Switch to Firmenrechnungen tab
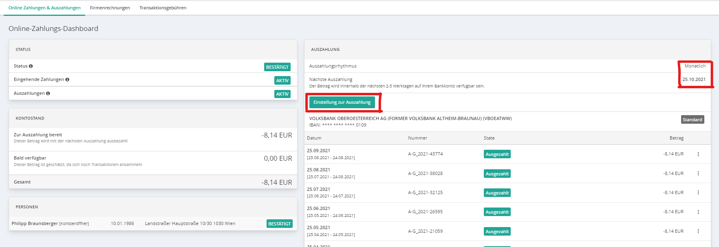The image size is (719, 247). 110,8
